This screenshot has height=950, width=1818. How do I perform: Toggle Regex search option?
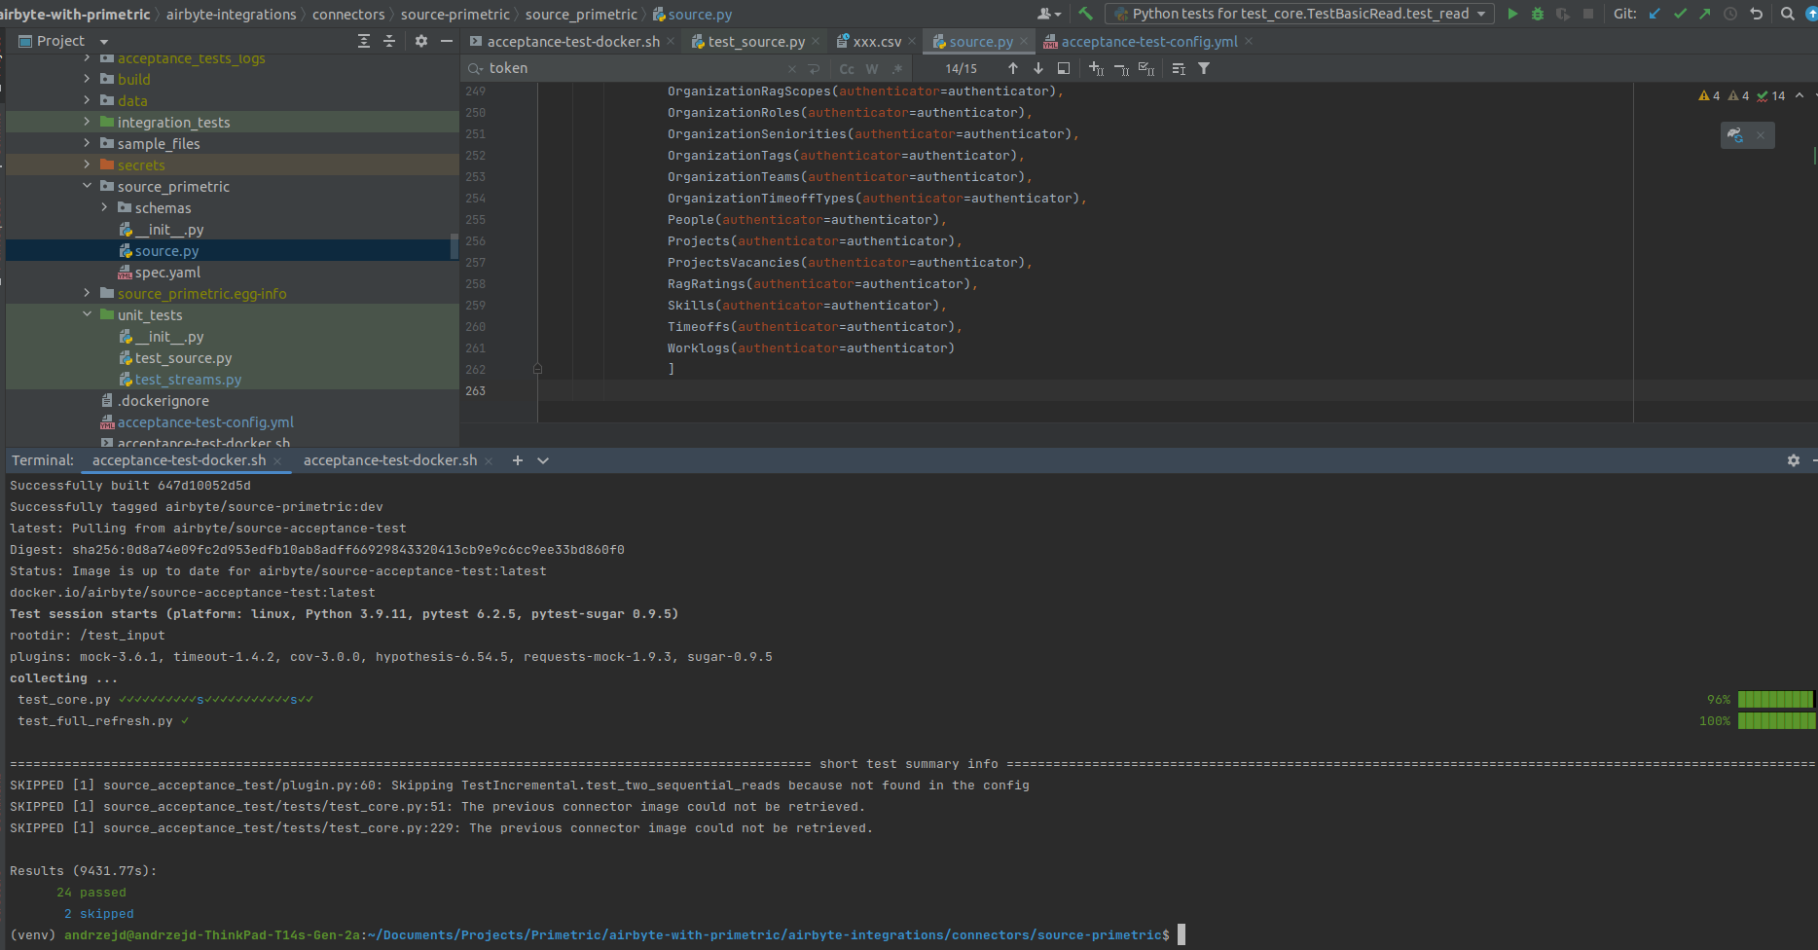click(x=897, y=69)
